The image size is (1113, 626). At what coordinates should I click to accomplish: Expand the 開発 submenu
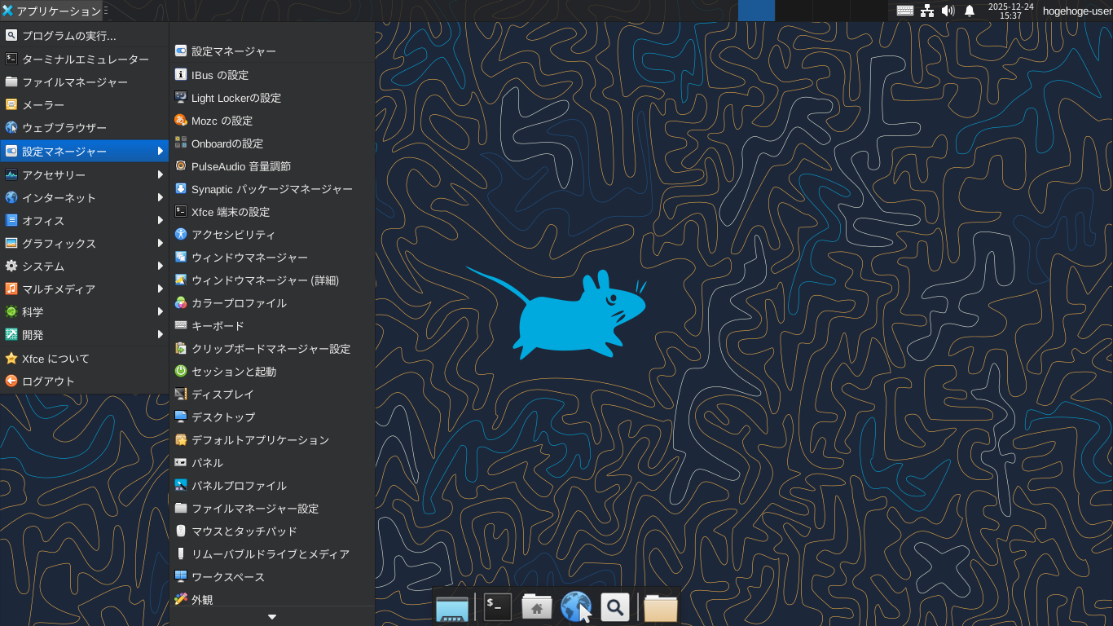(85, 335)
